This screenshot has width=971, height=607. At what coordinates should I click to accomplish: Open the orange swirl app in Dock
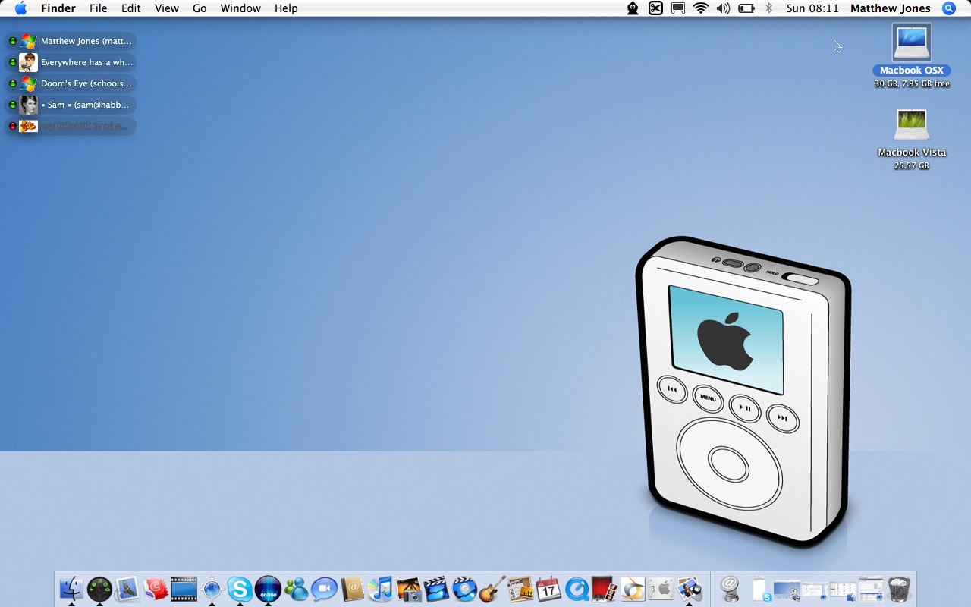click(633, 589)
